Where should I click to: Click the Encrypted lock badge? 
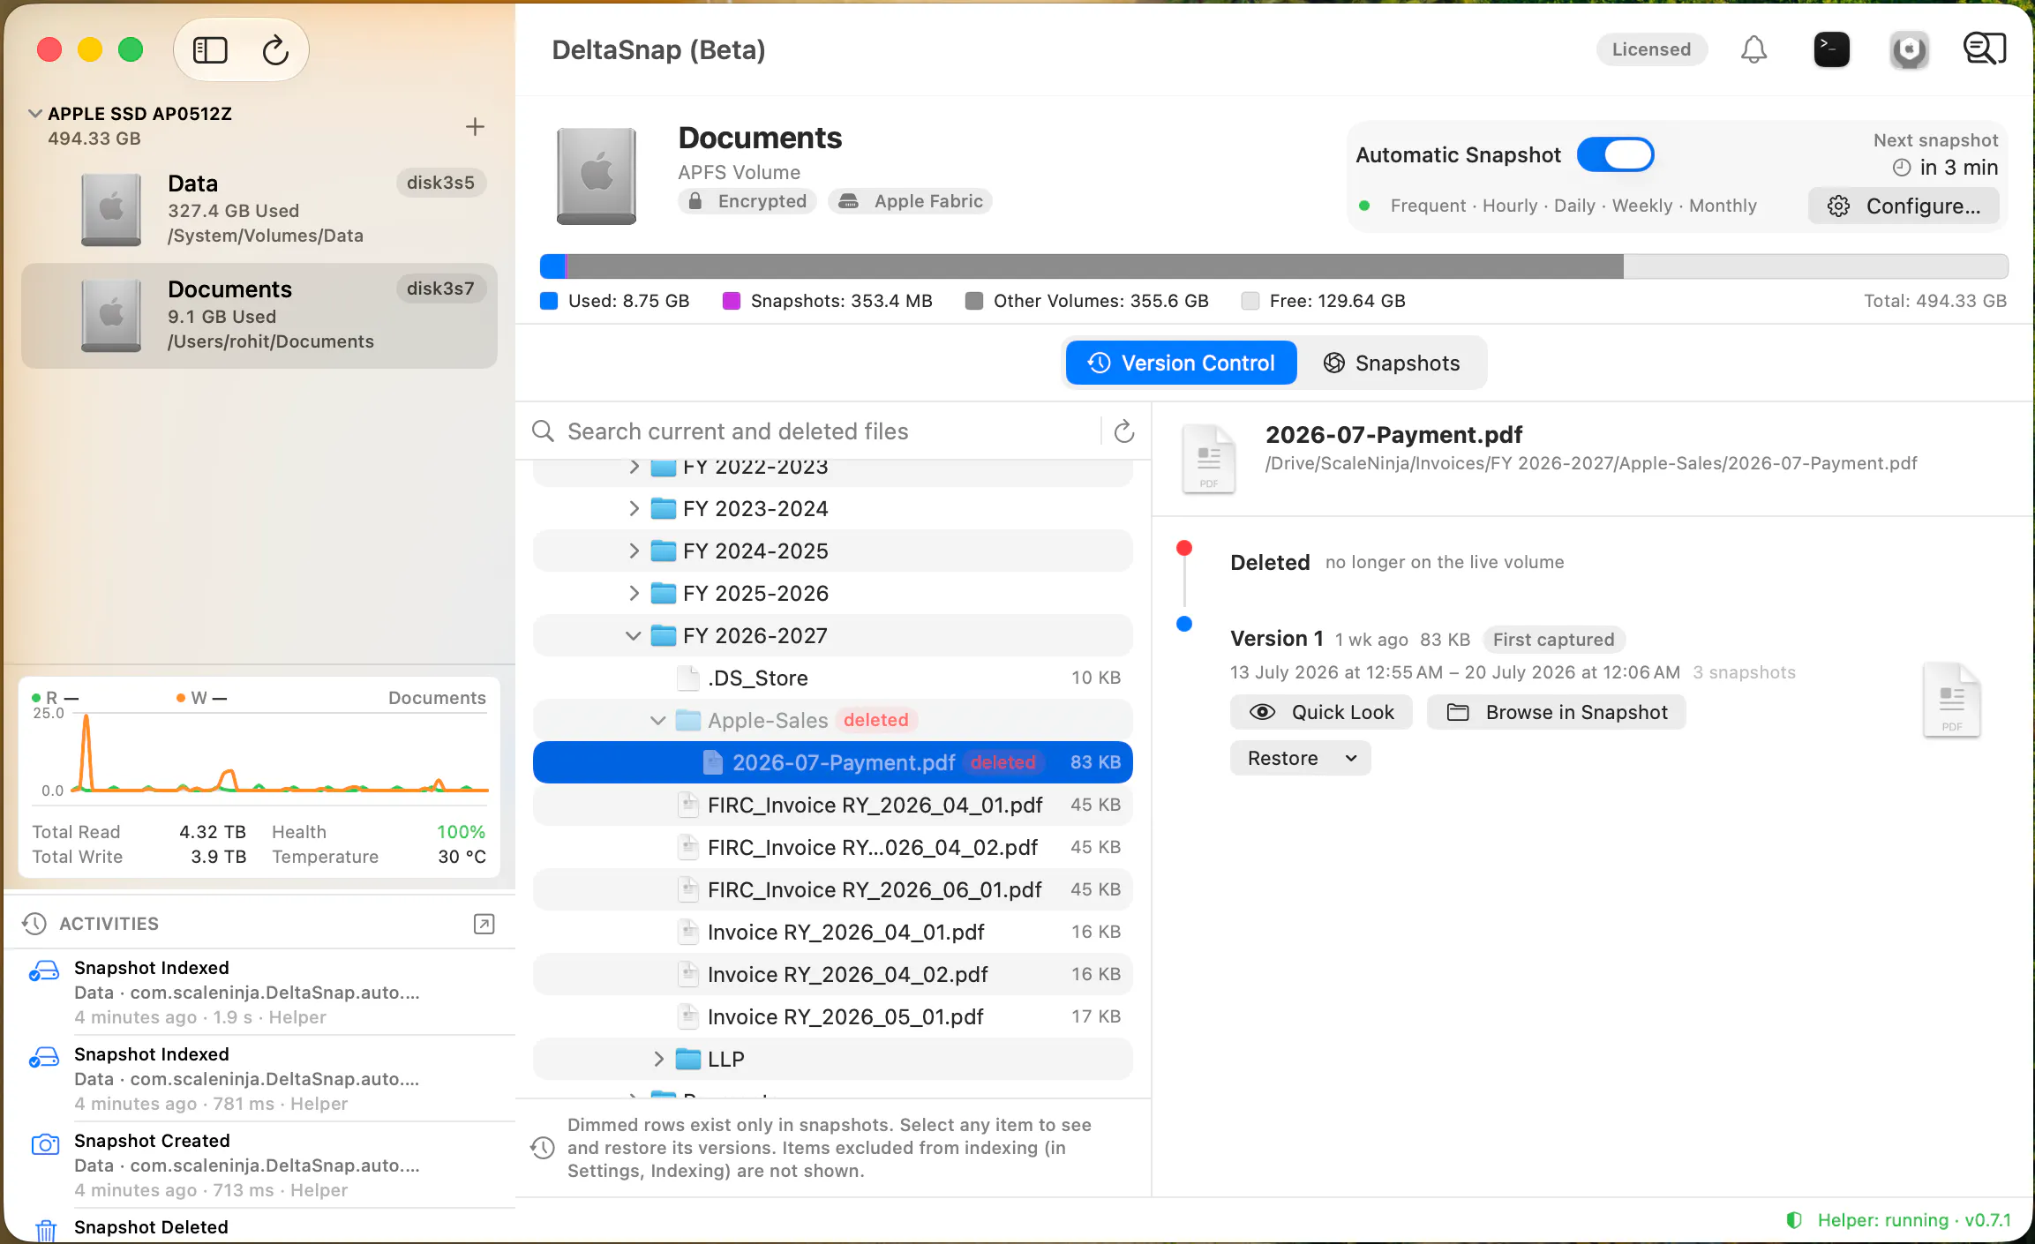pyautogui.click(x=747, y=201)
